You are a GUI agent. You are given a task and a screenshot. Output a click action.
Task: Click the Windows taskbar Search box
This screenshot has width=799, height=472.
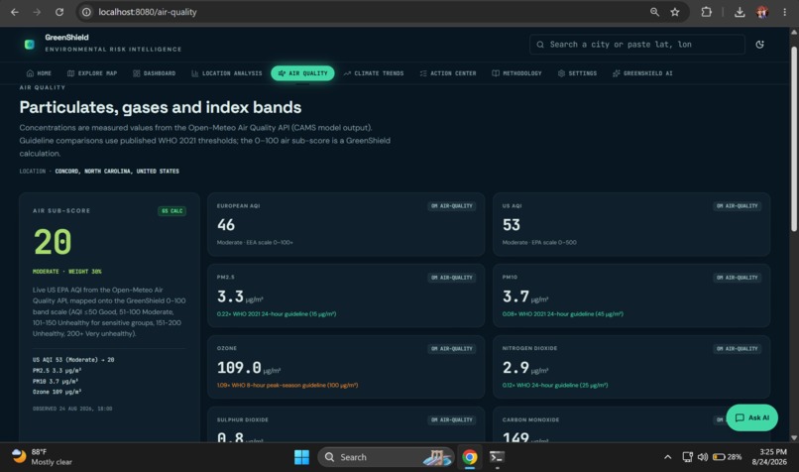386,457
